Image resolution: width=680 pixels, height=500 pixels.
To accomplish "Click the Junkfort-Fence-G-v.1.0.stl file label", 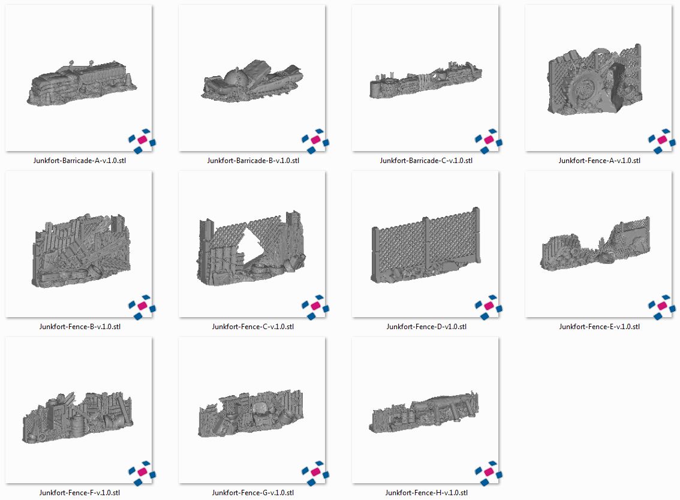I will [252, 493].
